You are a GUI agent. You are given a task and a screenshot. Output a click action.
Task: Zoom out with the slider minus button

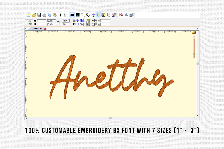tap(194, 58)
